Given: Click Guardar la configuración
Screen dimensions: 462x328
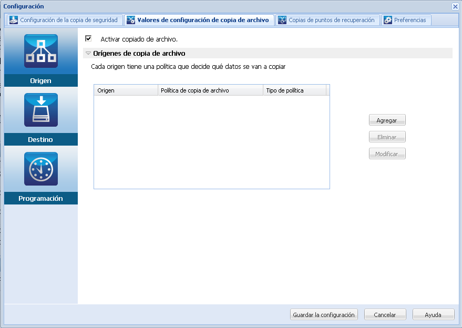Looking at the screenshot, I should coord(323,314).
